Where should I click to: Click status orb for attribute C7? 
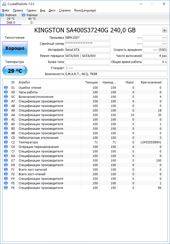point(6,151)
